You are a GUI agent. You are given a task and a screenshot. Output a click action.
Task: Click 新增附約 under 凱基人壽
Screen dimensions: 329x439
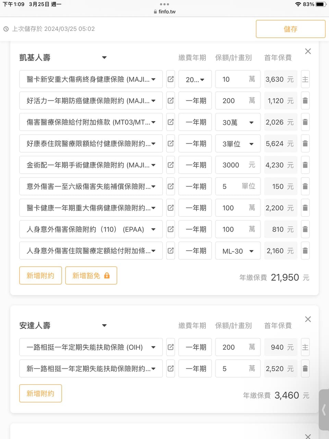point(40,275)
